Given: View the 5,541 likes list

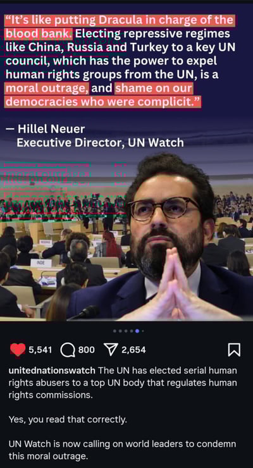Looking at the screenshot, I should point(40,350).
